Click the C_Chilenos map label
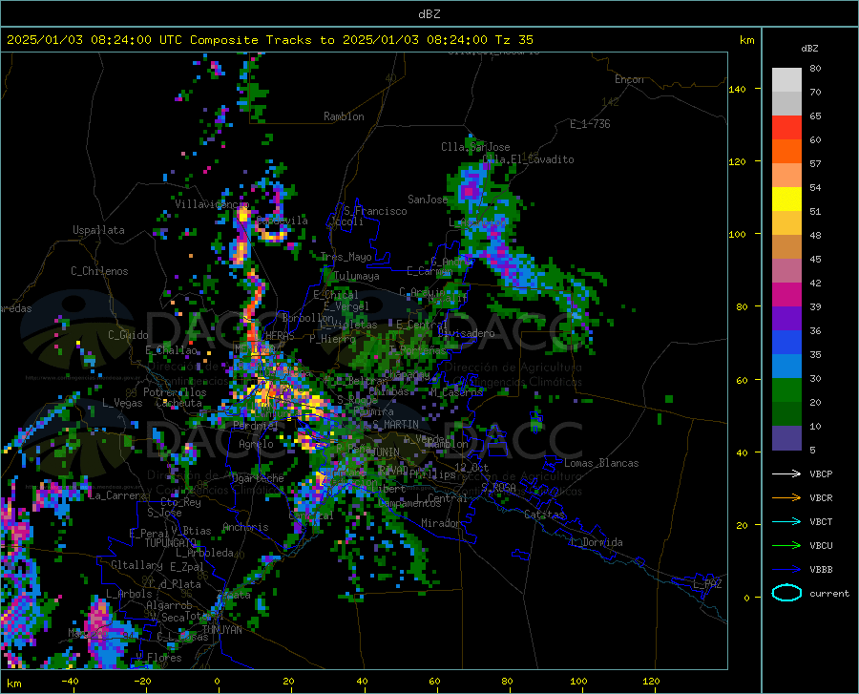 [x=99, y=271]
